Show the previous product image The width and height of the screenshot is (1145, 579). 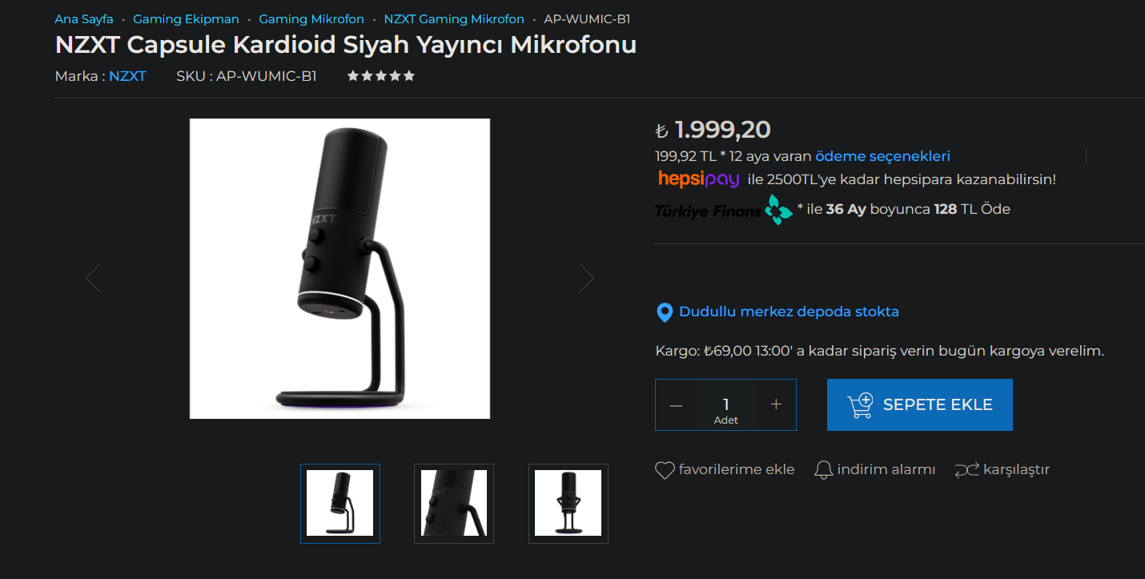(93, 278)
